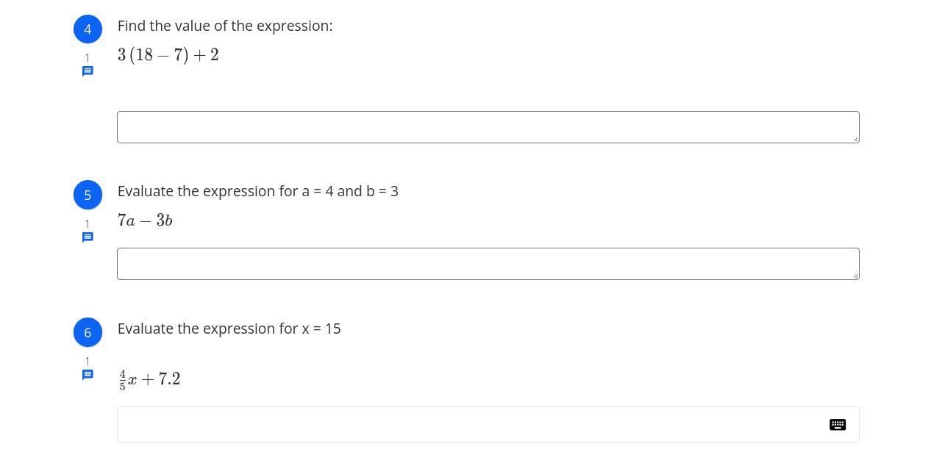Open the comment icon under question 4
Screen dimensions: 945x452
pos(88,71)
